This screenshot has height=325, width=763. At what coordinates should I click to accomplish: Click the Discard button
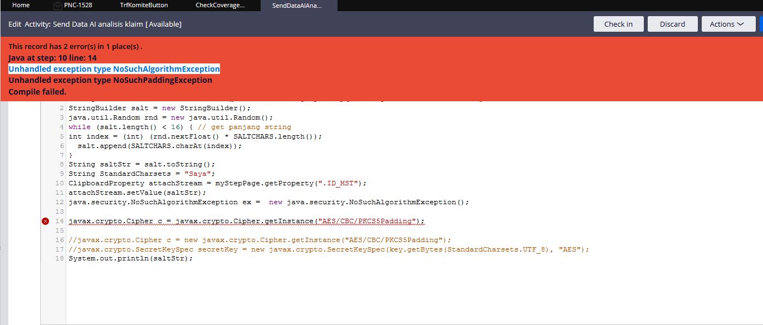click(672, 24)
